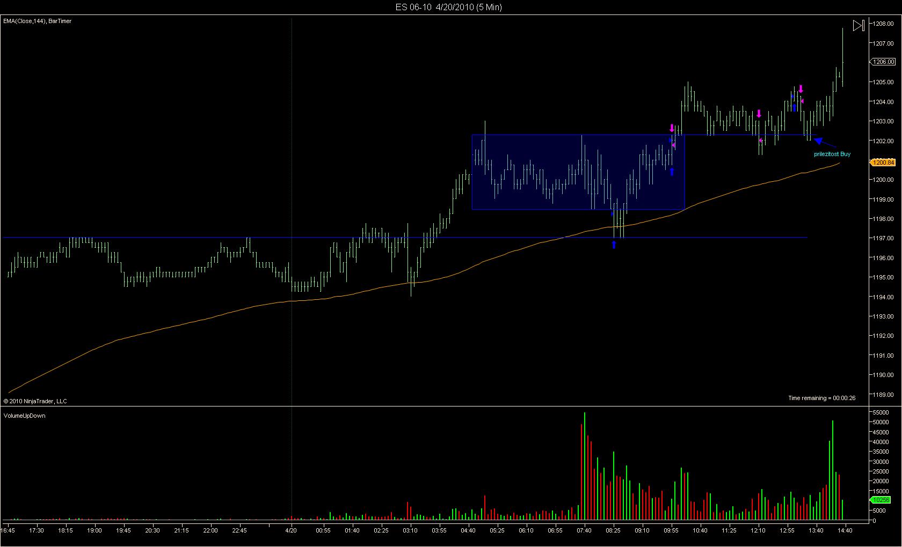Click the 1208.00 price axis label

pyautogui.click(x=883, y=24)
